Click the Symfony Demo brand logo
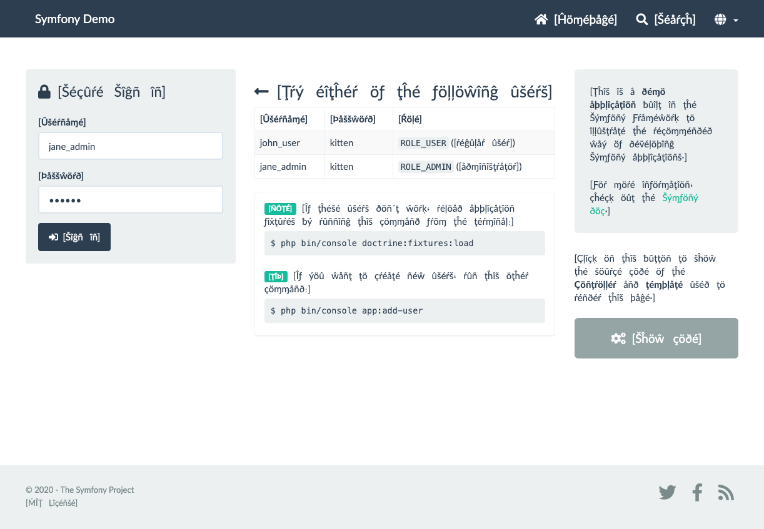 pos(74,19)
